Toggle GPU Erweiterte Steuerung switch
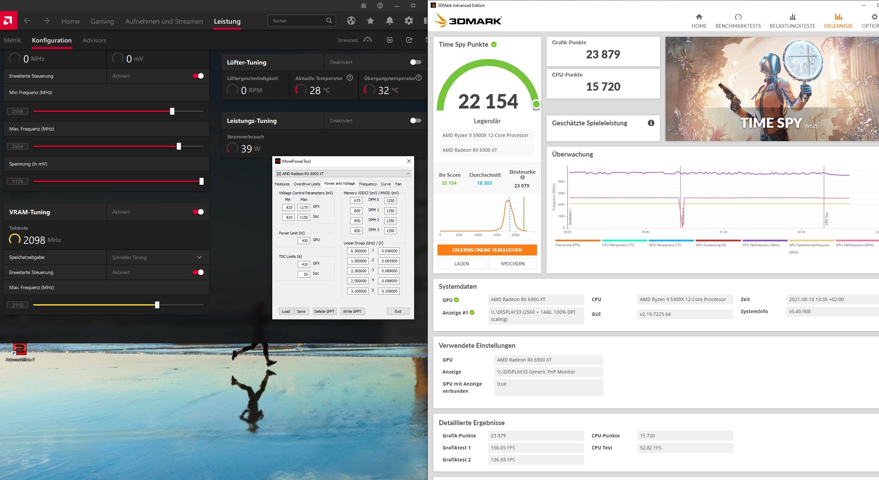 [198, 76]
